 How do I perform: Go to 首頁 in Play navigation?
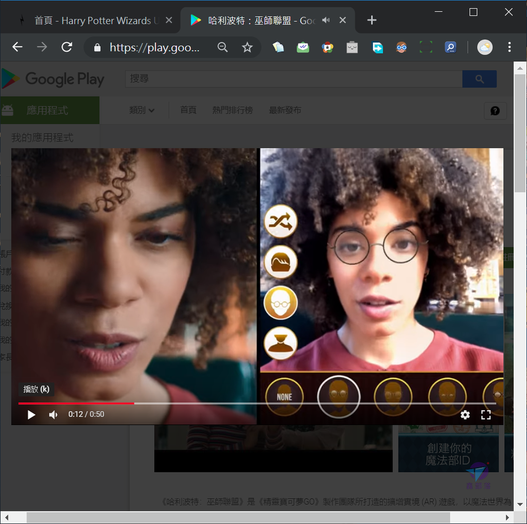click(188, 110)
